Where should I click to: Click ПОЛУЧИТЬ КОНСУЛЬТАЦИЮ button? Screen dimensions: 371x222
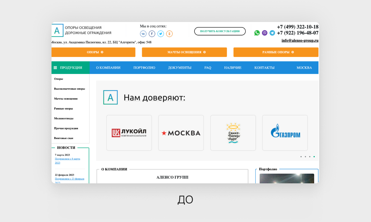(220, 31)
